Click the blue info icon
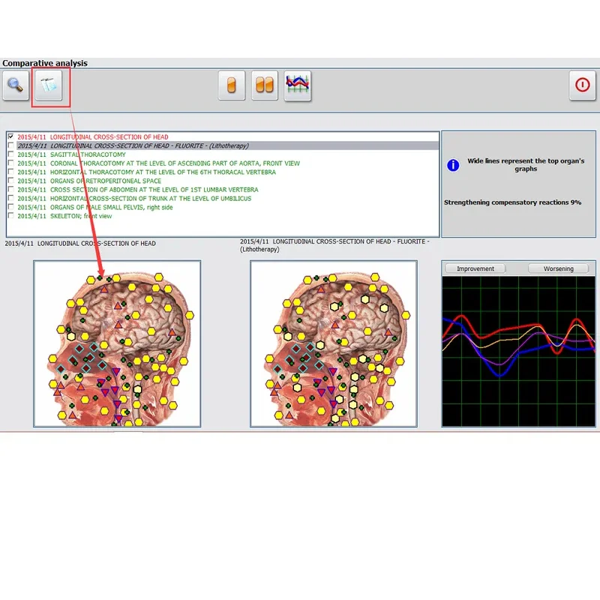 pos(452,165)
